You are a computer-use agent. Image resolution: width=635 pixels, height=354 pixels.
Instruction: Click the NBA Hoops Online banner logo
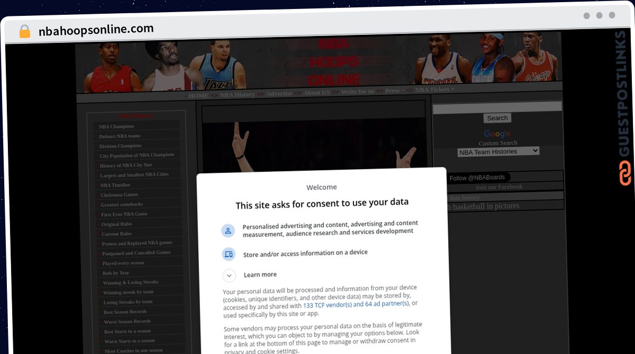[334, 63]
